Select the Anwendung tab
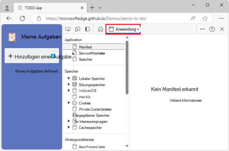This screenshot has width=229, height=151. 123,29
